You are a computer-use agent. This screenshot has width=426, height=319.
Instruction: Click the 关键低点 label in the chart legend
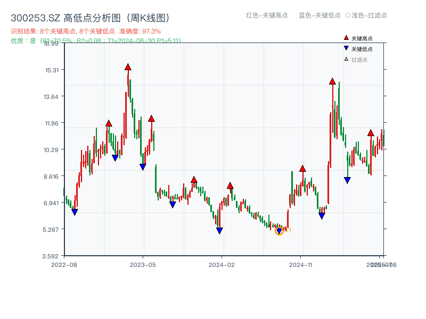(x=362, y=49)
